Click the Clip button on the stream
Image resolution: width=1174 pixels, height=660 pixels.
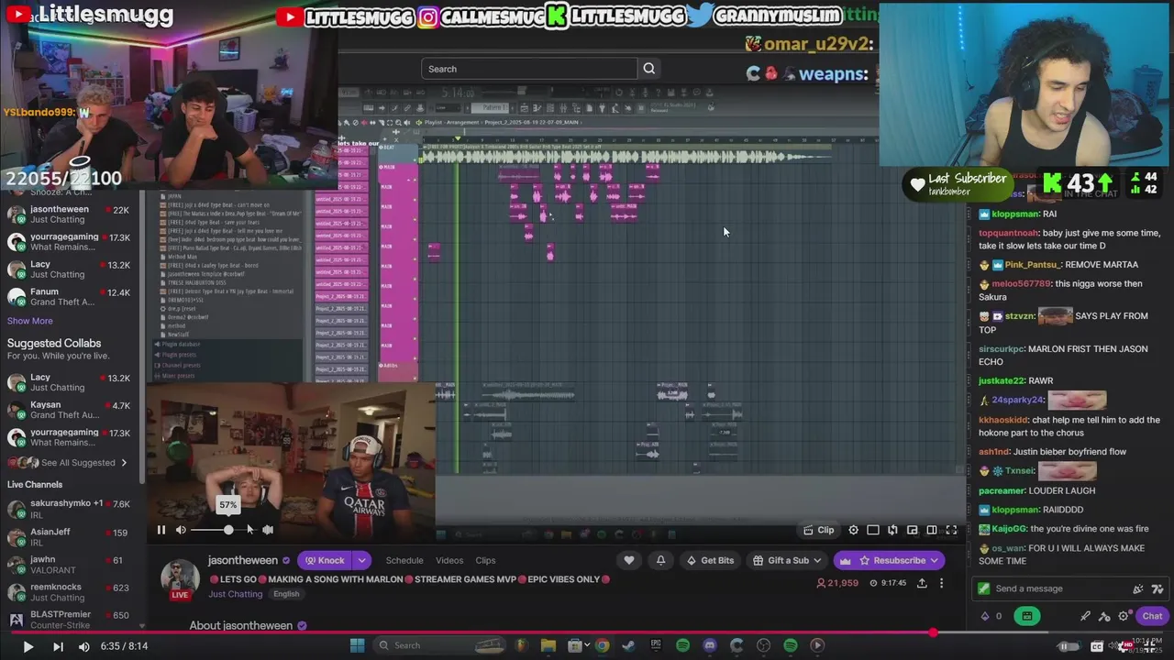[x=818, y=530]
